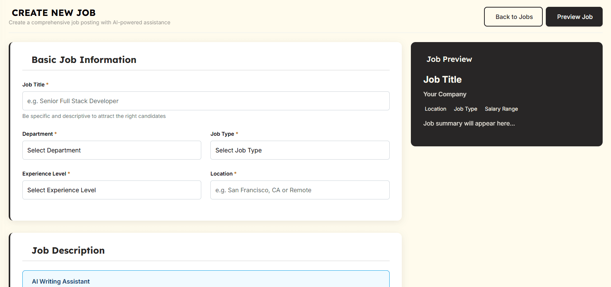Open the Select Experience Level dropdown
The width and height of the screenshot is (611, 287).
click(x=112, y=190)
